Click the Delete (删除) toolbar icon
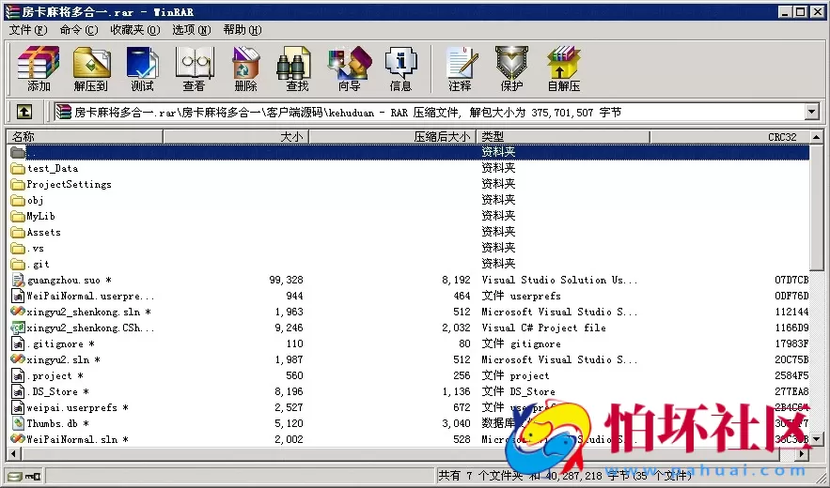This screenshot has width=830, height=488. (245, 69)
